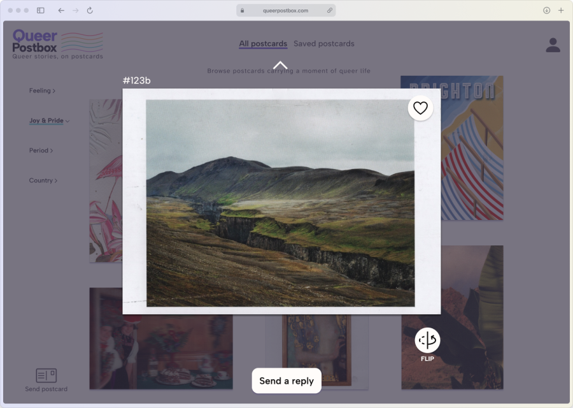Reload the page
This screenshot has width=573, height=408.
point(90,10)
